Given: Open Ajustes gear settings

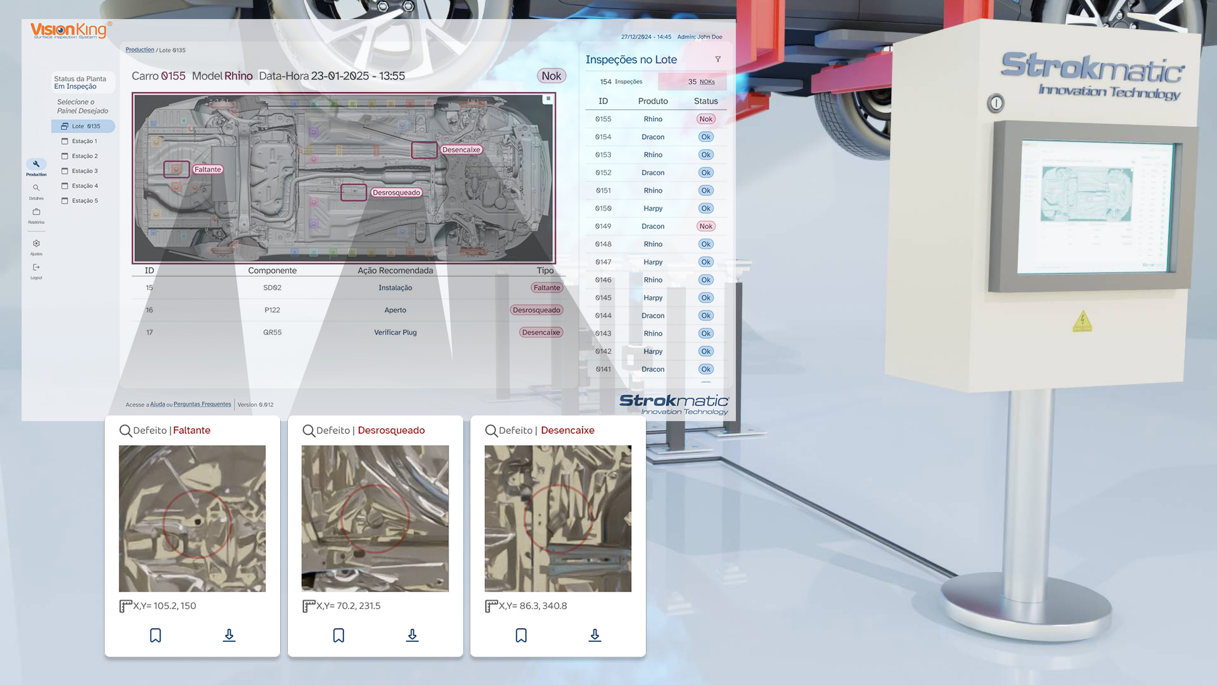Looking at the screenshot, I should 36,244.
